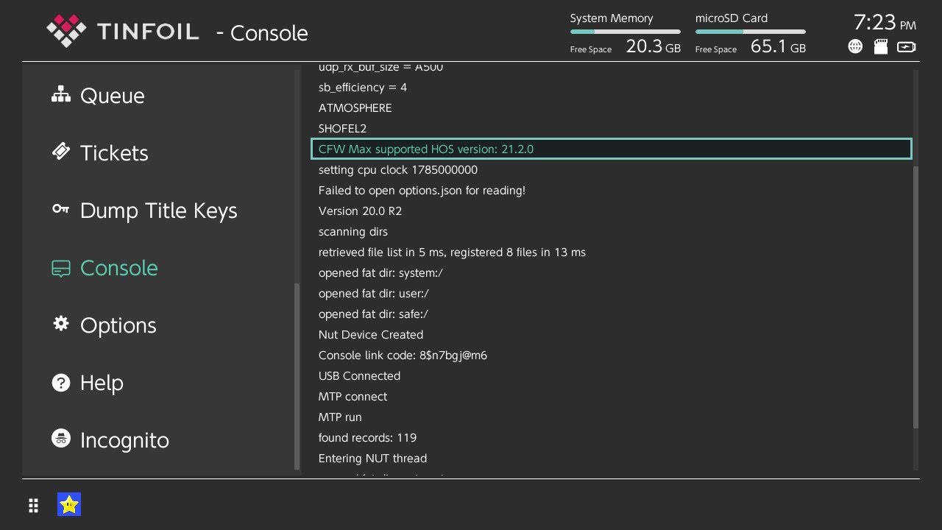Open the grid apps icon at bottom
Image resolution: width=942 pixels, height=530 pixels.
[x=33, y=505]
